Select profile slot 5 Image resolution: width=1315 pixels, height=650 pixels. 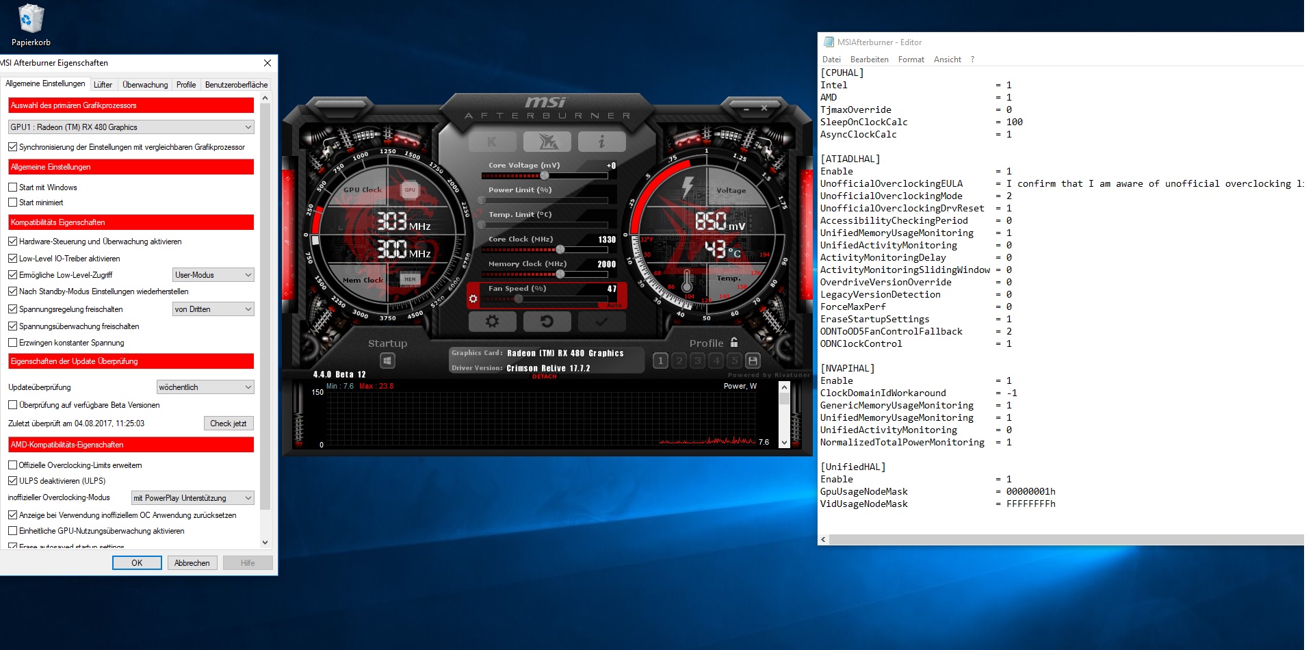coord(734,361)
